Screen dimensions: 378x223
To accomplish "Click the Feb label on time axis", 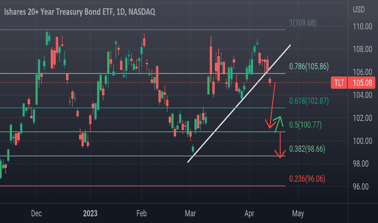I will pyautogui.click(x=142, y=213).
